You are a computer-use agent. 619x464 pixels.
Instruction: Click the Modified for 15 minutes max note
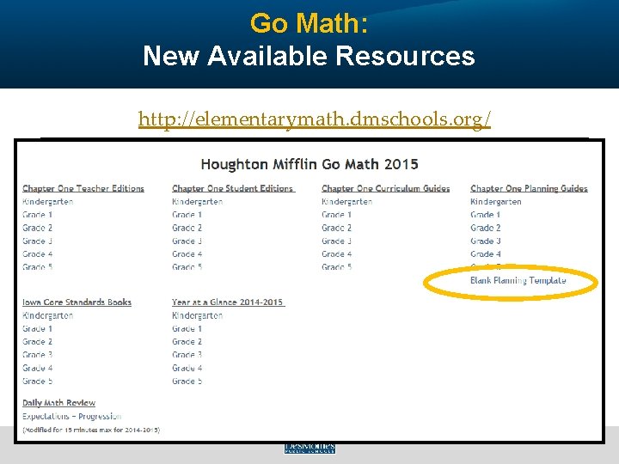pos(91,430)
